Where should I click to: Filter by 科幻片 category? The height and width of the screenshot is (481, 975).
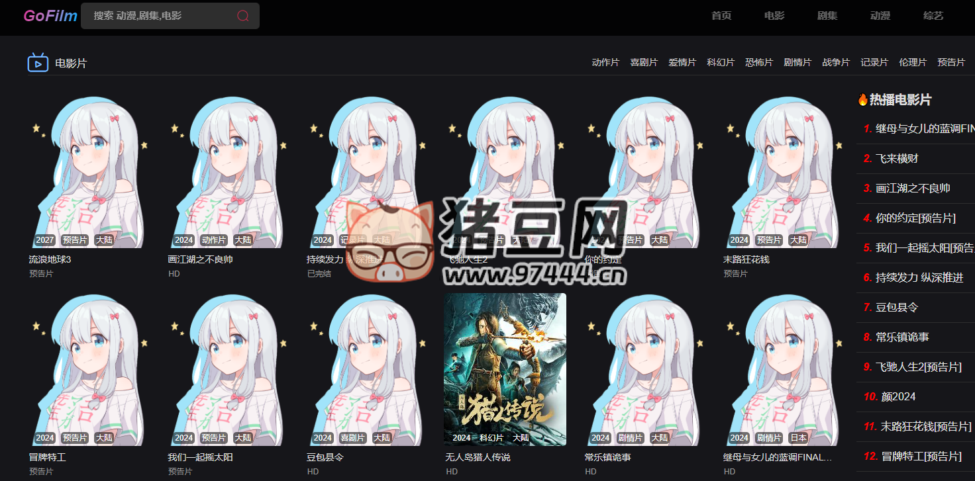click(721, 62)
